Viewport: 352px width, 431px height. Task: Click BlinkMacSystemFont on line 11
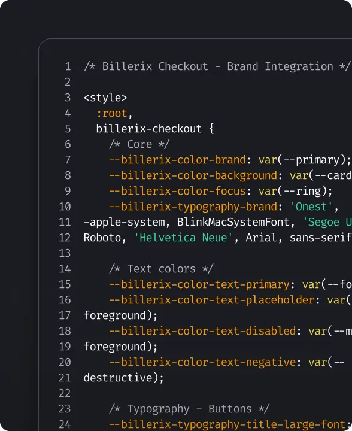point(233,222)
